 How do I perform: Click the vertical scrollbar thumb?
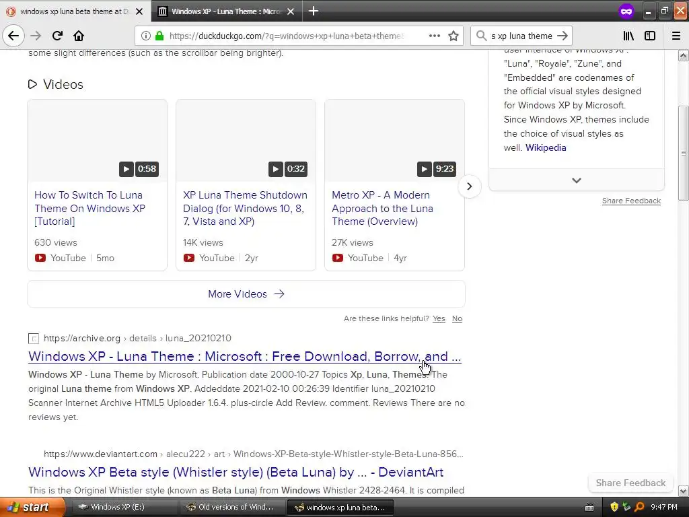[x=683, y=153]
